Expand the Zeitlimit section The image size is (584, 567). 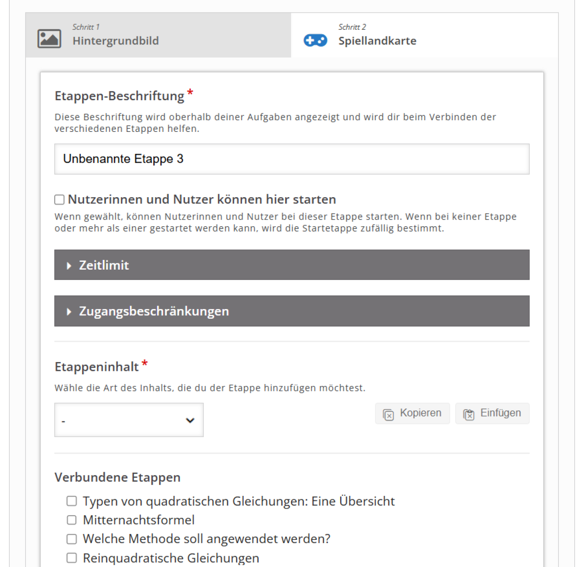click(291, 265)
